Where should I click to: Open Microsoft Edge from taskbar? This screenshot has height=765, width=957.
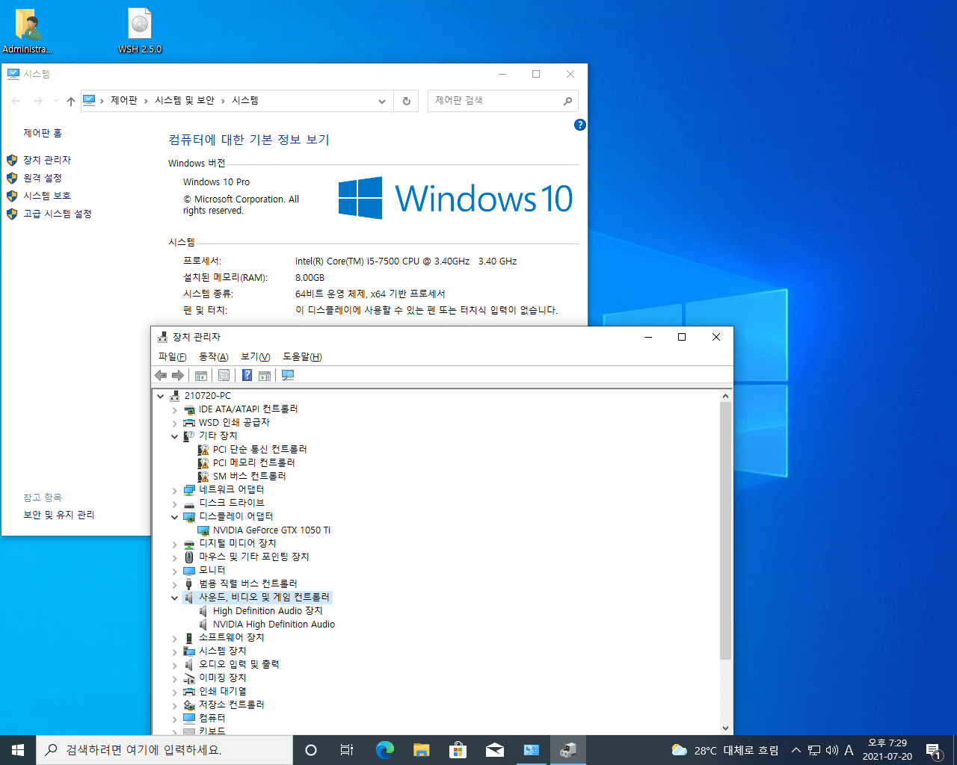384,750
